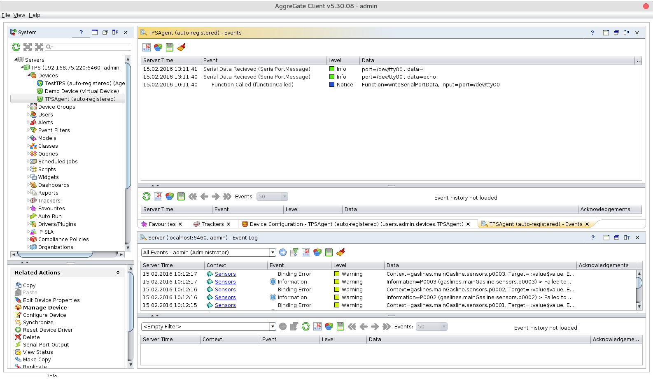Select the Function Called event row
The image size is (653, 379).
(x=391, y=85)
